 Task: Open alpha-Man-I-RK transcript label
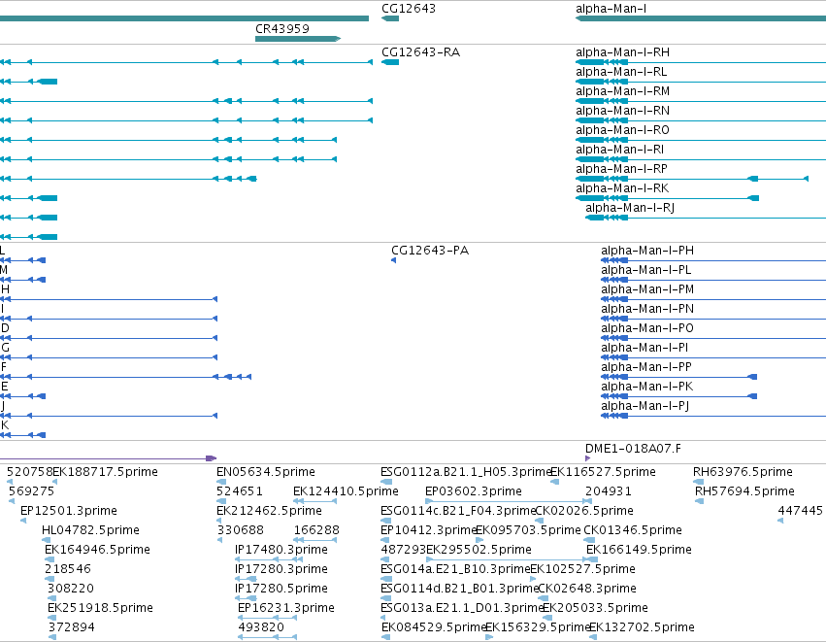point(622,188)
